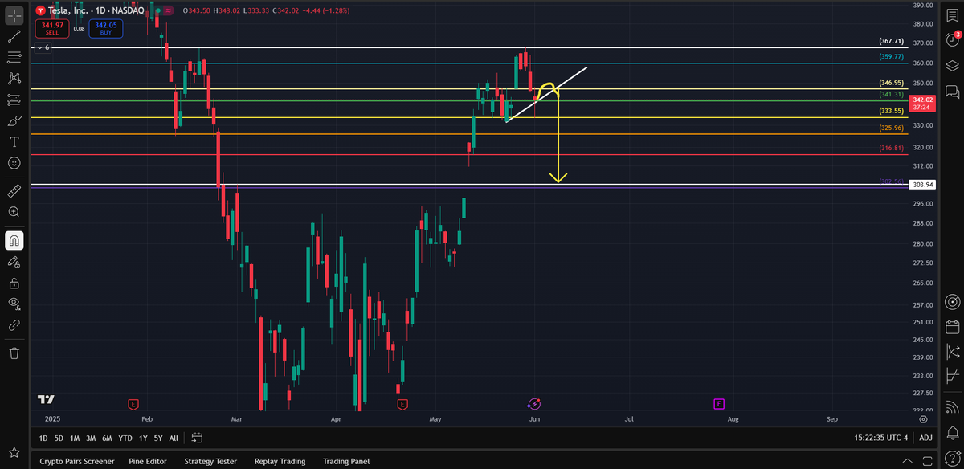Set range to 1Y
This screenshot has height=469, width=964.
coord(143,438)
